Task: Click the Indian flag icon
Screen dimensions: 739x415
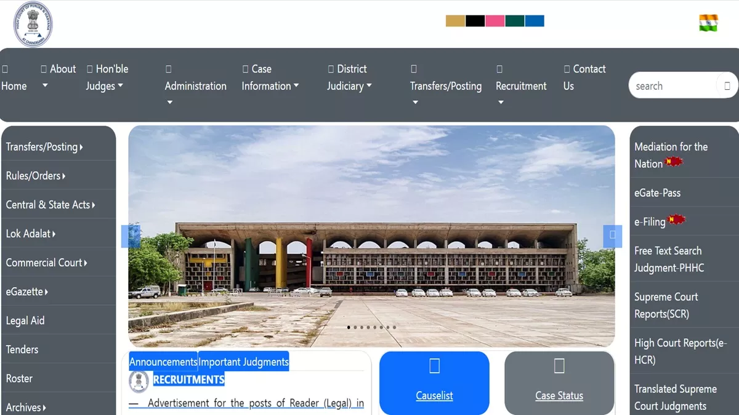Action: pos(708,23)
